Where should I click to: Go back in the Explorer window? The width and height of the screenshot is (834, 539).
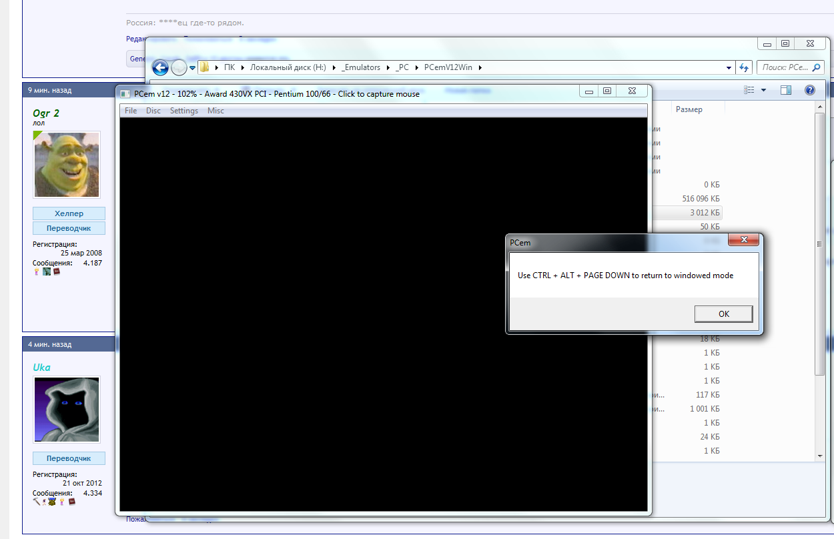160,67
